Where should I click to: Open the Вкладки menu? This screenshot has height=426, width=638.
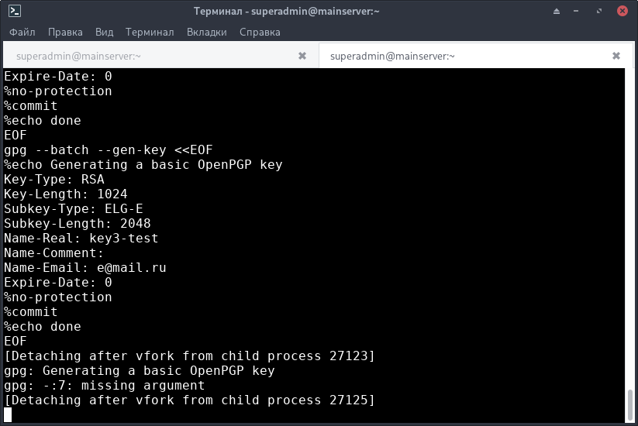(x=207, y=33)
